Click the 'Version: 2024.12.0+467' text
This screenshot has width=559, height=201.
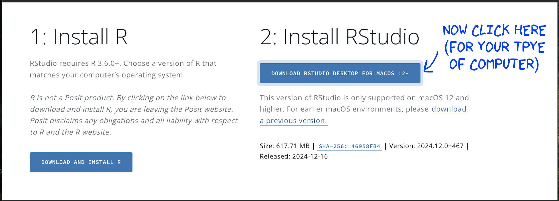(x=426, y=146)
